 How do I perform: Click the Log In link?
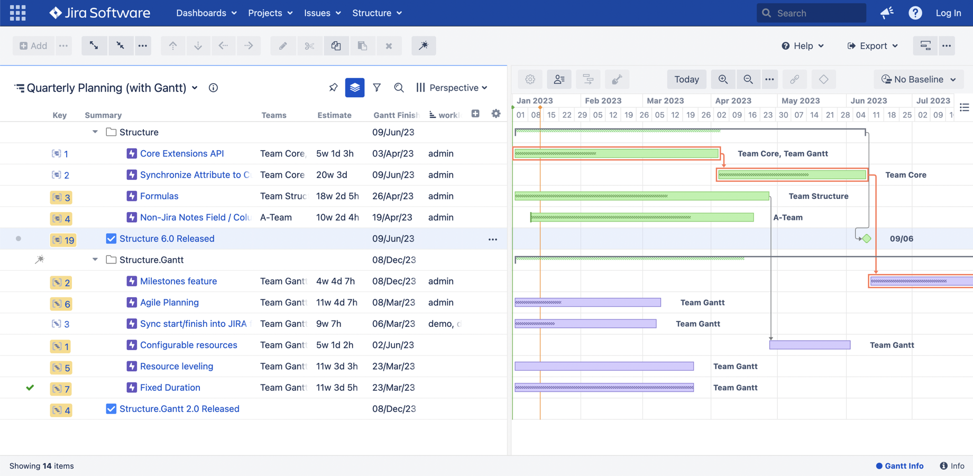point(948,13)
